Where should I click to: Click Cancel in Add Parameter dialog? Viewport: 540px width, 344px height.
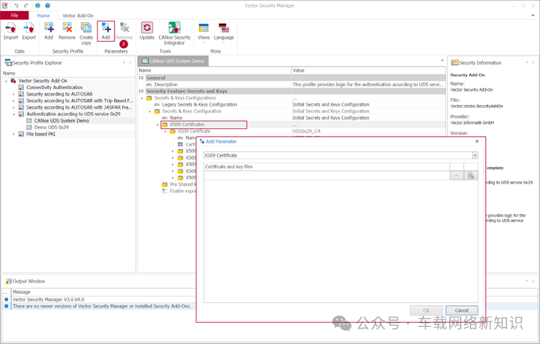tap(461, 311)
